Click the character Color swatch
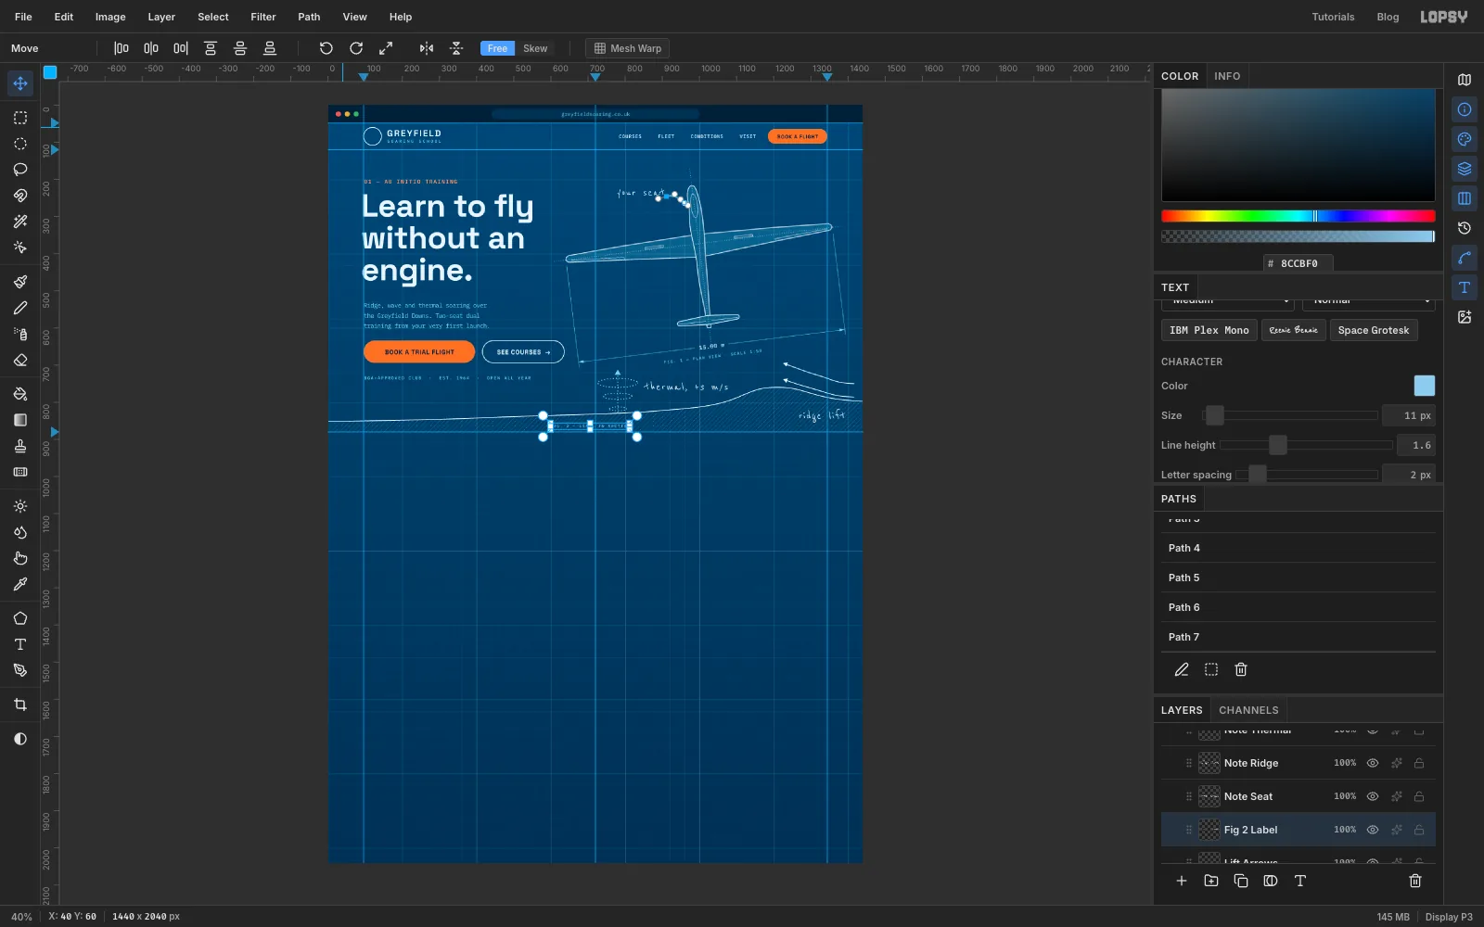This screenshot has width=1484, height=927. click(1424, 386)
